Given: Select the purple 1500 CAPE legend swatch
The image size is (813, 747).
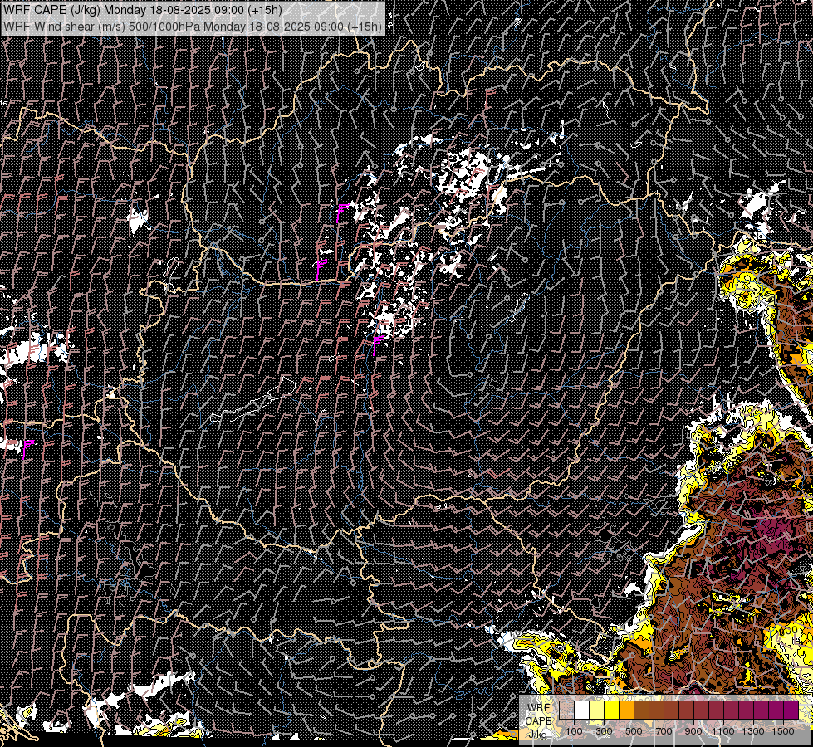Looking at the screenshot, I should pos(791,710).
